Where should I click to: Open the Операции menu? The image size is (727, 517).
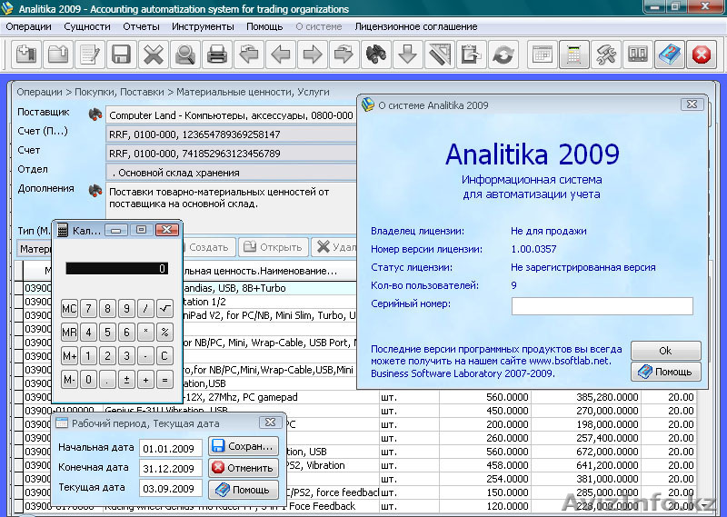(28, 26)
